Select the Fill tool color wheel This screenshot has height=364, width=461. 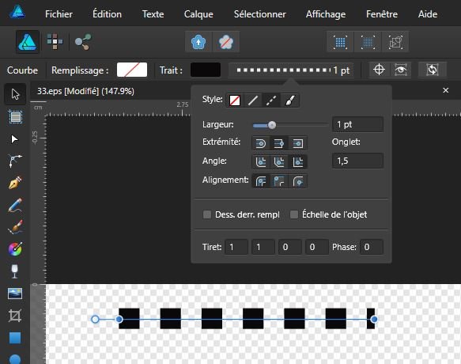pyautogui.click(x=15, y=249)
